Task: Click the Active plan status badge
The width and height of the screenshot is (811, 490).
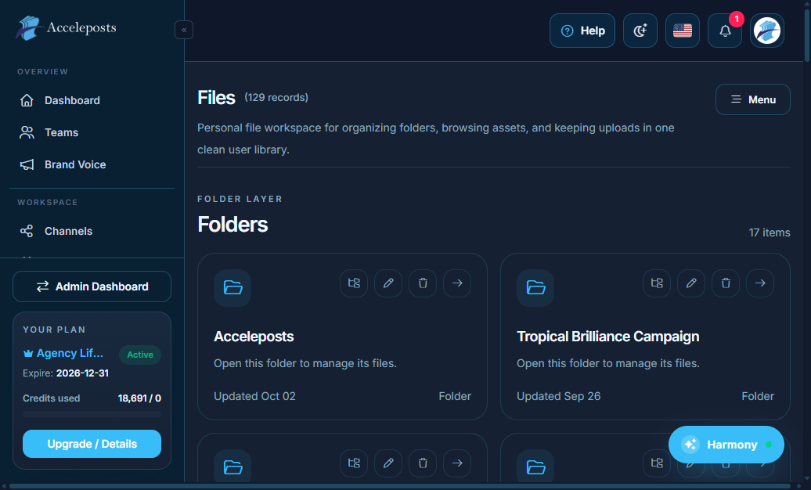Action: (x=140, y=355)
